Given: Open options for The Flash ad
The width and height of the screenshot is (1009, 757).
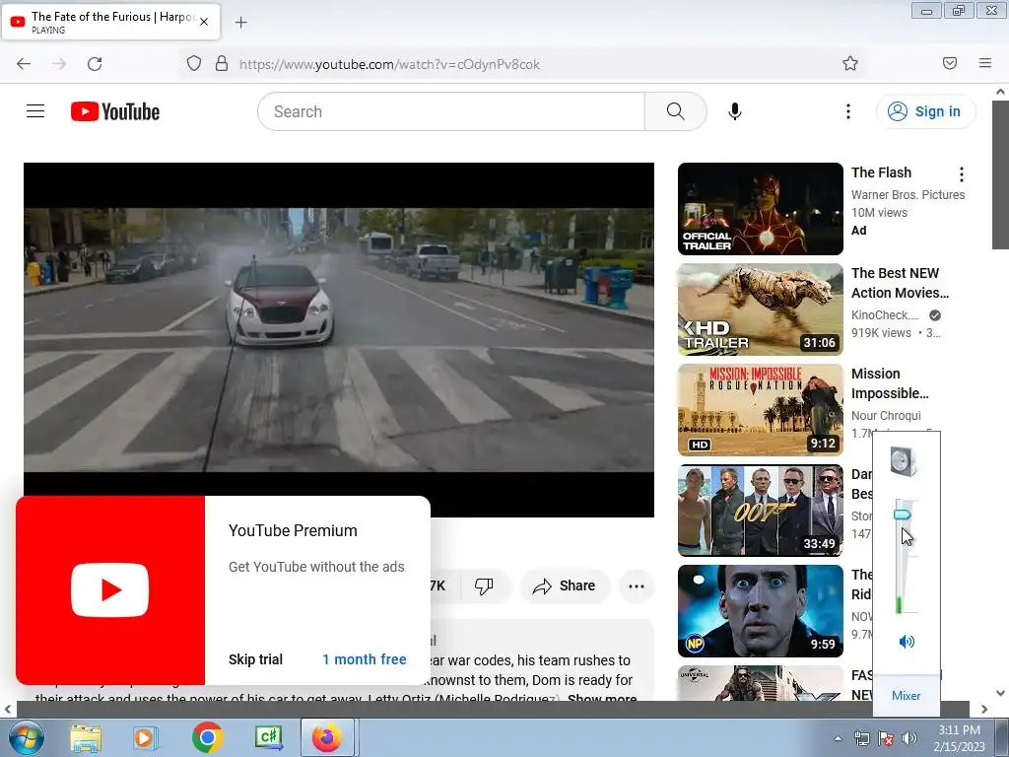Looking at the screenshot, I should click(x=962, y=174).
